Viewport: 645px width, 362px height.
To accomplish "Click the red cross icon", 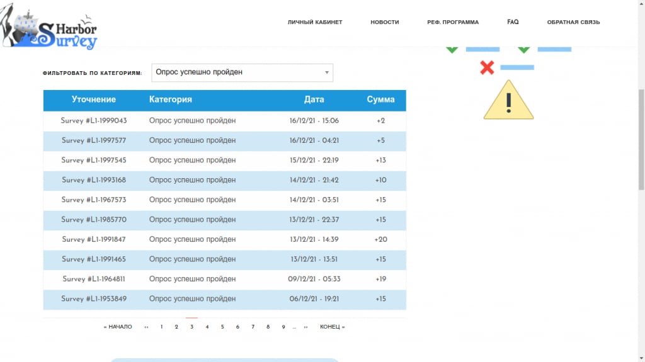I will [487, 67].
